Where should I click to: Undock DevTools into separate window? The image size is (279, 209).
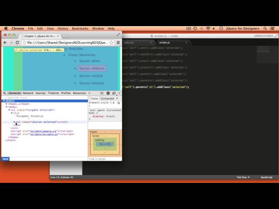[114, 93]
